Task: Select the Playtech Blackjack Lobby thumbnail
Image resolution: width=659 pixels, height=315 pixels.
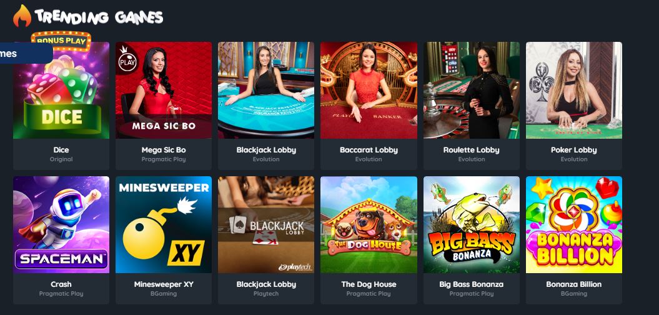Action: (265, 224)
